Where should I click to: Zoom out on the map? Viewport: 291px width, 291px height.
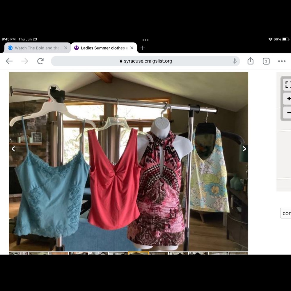click(288, 112)
